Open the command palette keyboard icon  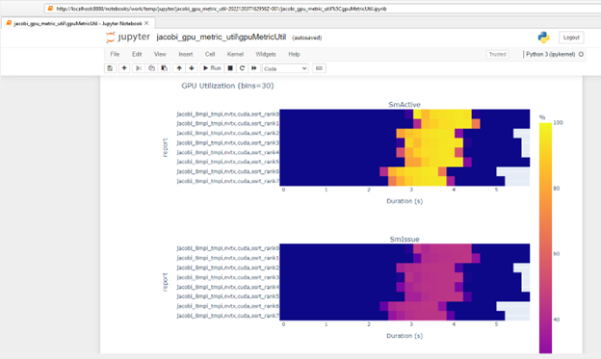pyautogui.click(x=319, y=68)
